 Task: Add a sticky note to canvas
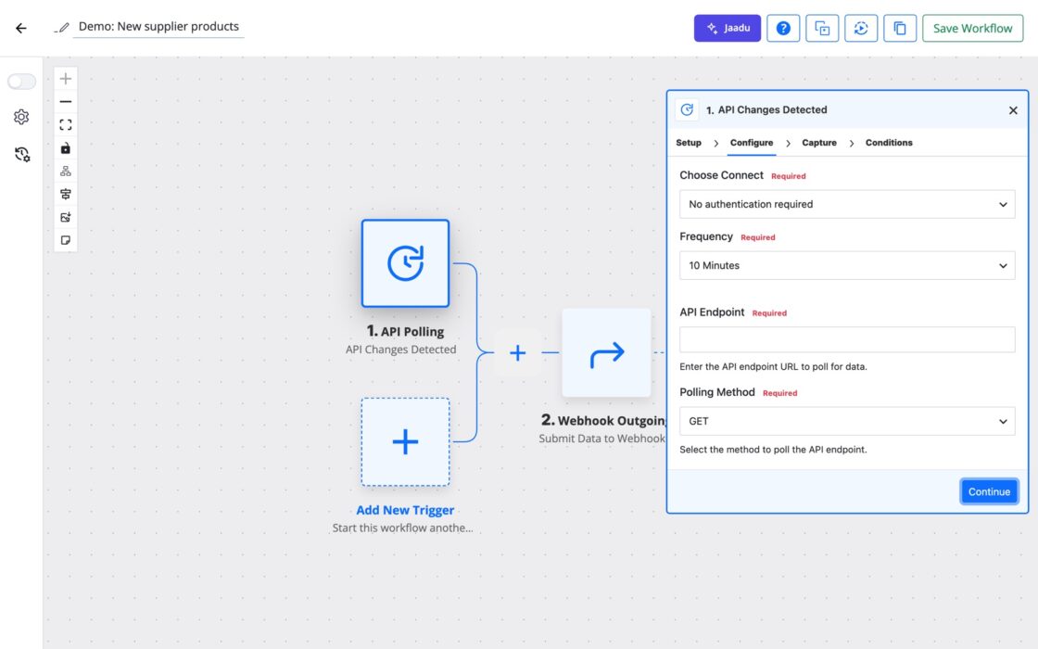66,240
